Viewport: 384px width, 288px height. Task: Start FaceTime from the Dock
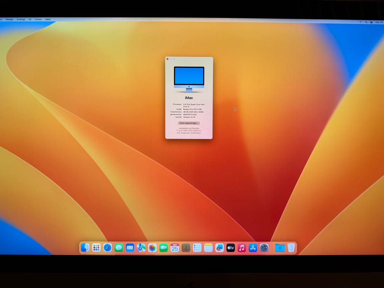(x=164, y=248)
